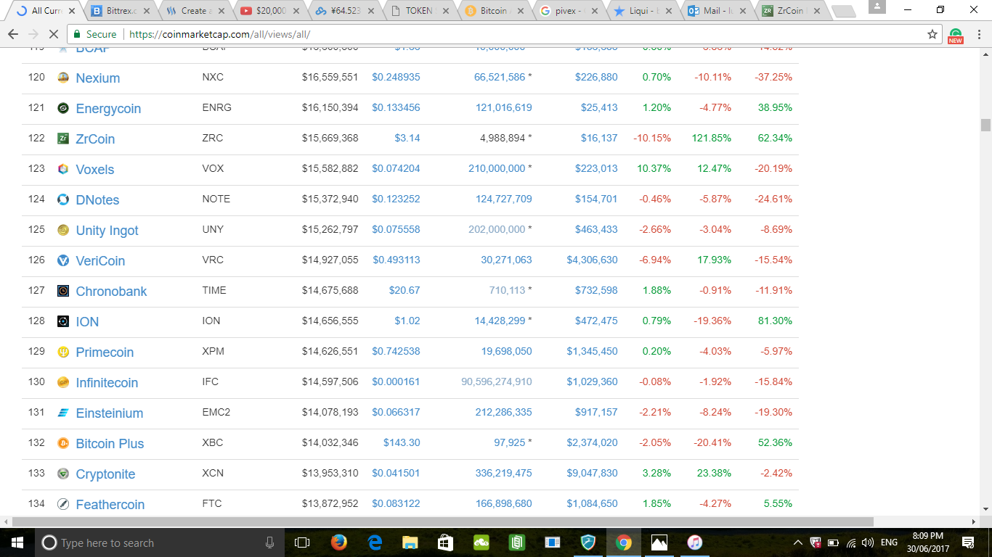This screenshot has height=557, width=992.
Task: Open the Chronobank coin link
Action: (x=111, y=292)
